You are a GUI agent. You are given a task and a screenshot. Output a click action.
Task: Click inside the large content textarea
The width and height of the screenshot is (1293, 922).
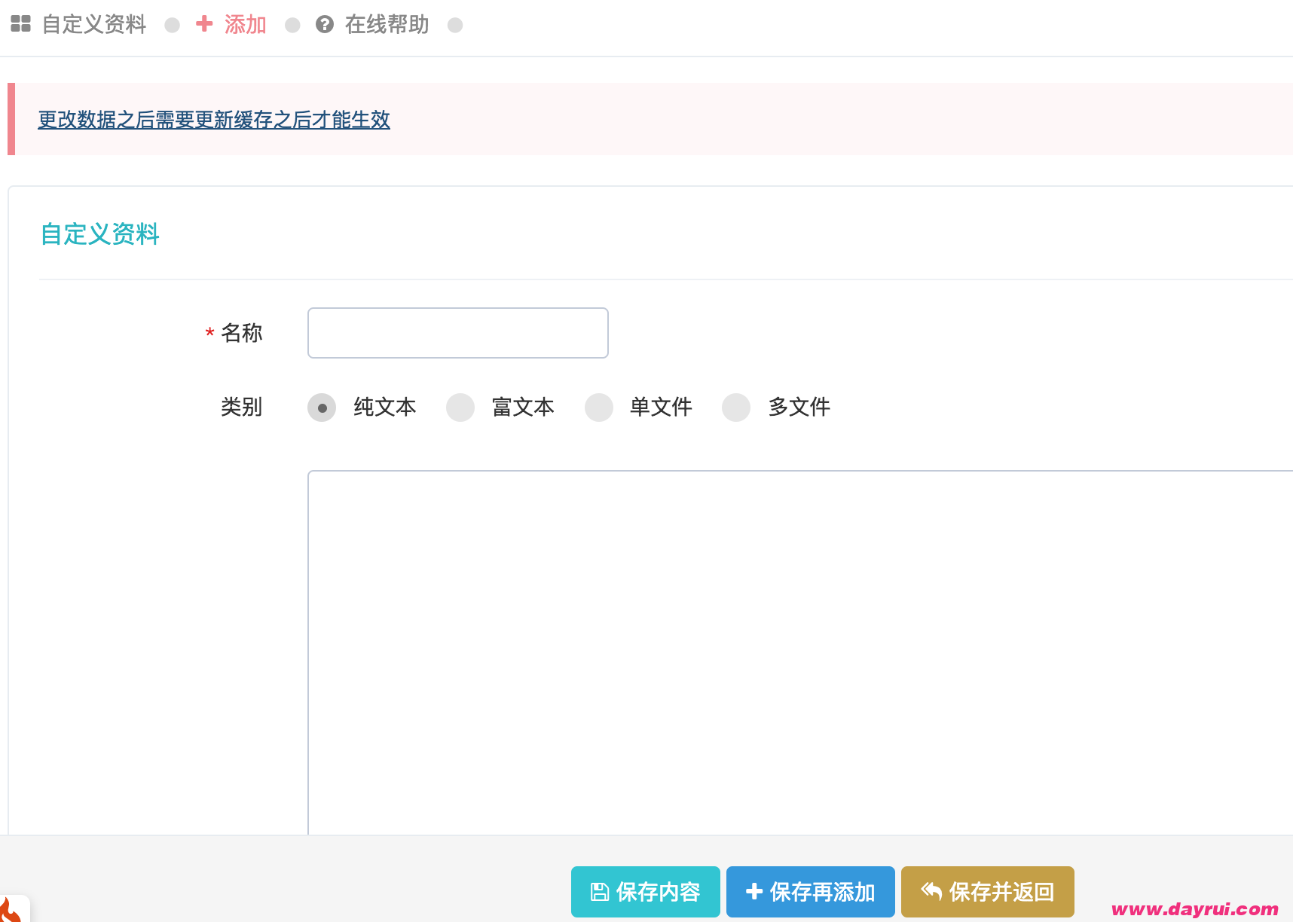800,652
